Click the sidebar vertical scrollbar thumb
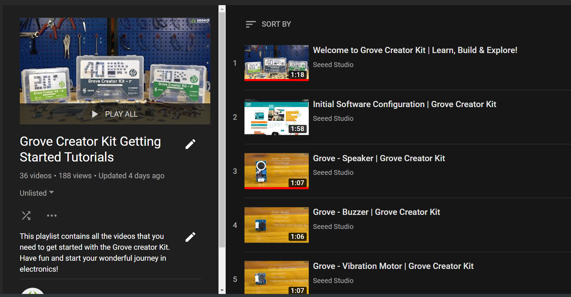This screenshot has height=297, width=571. click(x=222, y=130)
